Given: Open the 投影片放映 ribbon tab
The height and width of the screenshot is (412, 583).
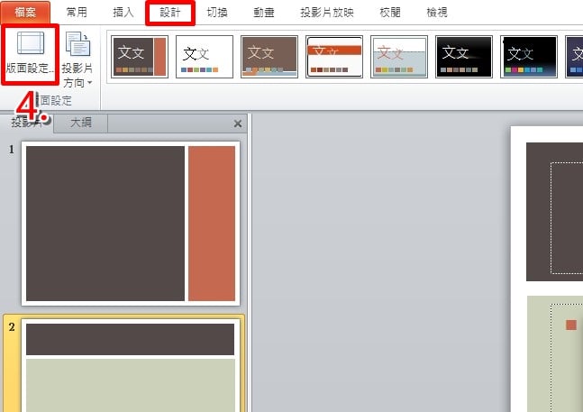Looking at the screenshot, I should [327, 13].
